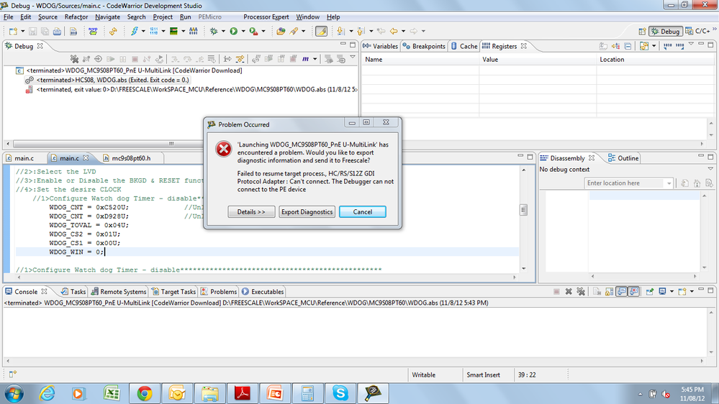
Task: Show more perspectives chevron
Action: [715, 29]
